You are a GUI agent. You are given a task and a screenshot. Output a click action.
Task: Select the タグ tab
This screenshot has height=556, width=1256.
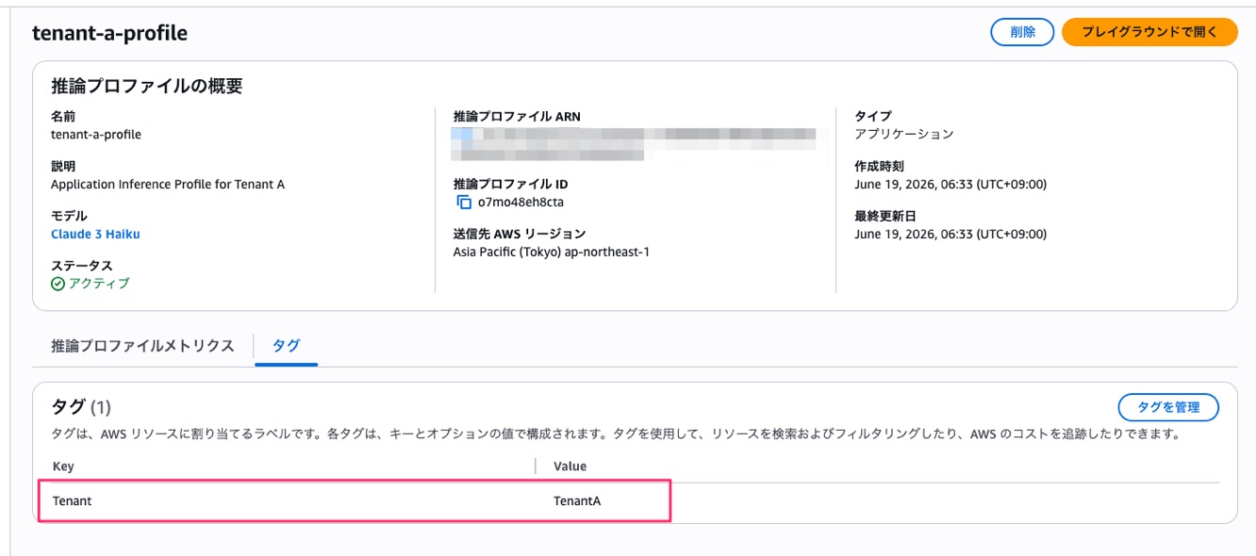pyautogui.click(x=287, y=346)
